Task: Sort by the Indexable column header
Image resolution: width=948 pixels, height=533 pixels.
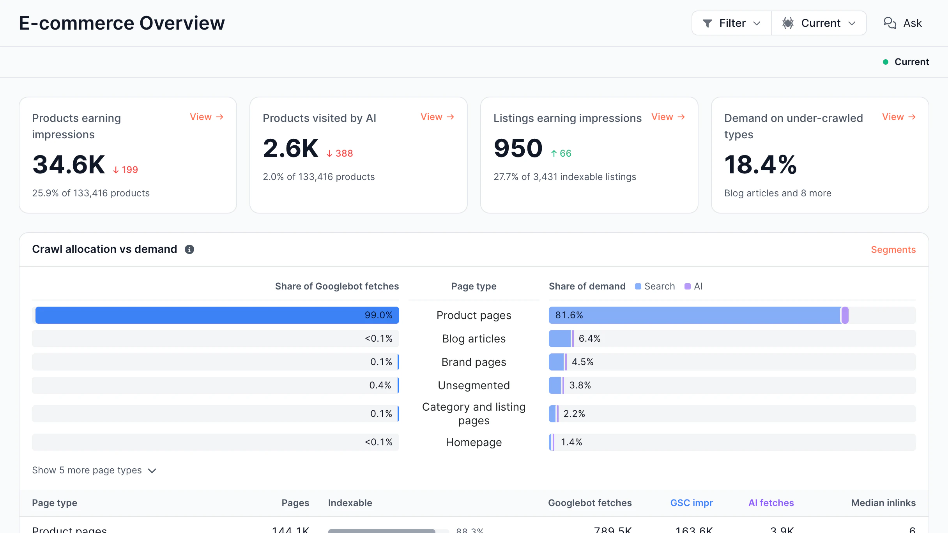Action: (x=350, y=503)
